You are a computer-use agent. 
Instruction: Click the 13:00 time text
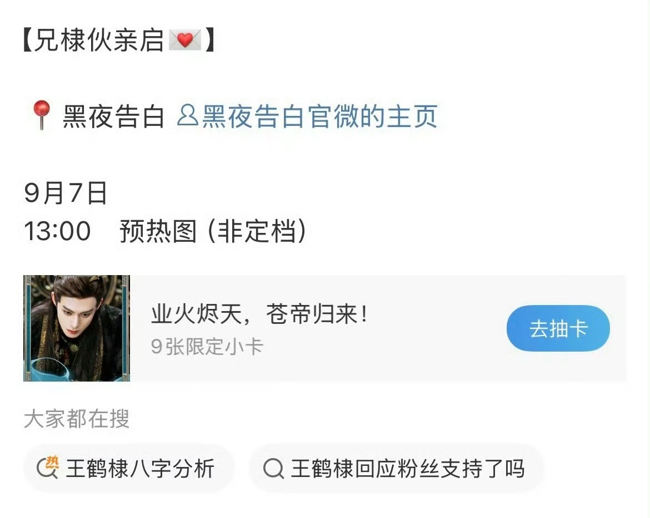tap(57, 231)
